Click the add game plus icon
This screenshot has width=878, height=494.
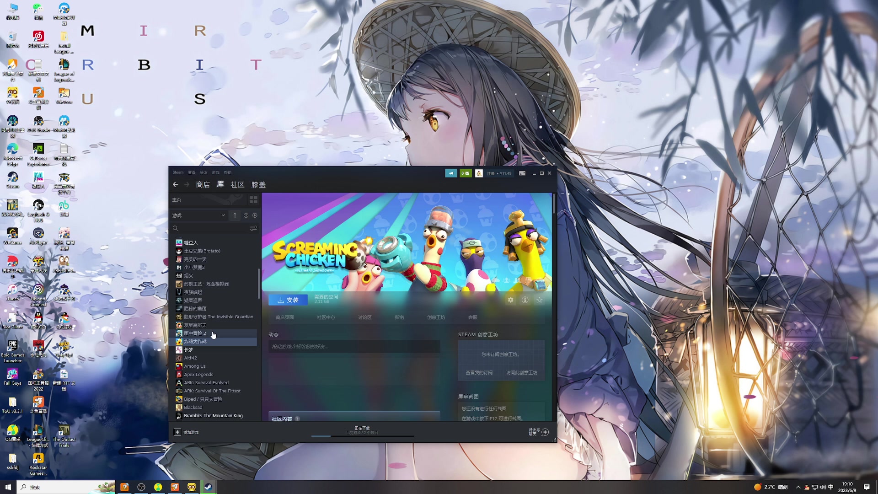click(177, 432)
